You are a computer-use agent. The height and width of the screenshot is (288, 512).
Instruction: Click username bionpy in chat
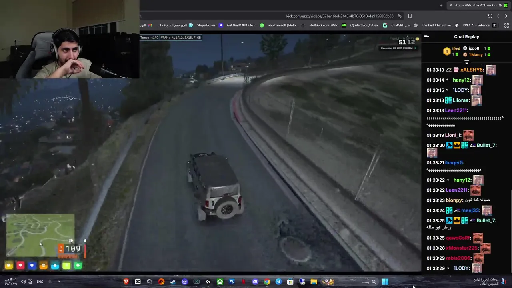(x=454, y=200)
